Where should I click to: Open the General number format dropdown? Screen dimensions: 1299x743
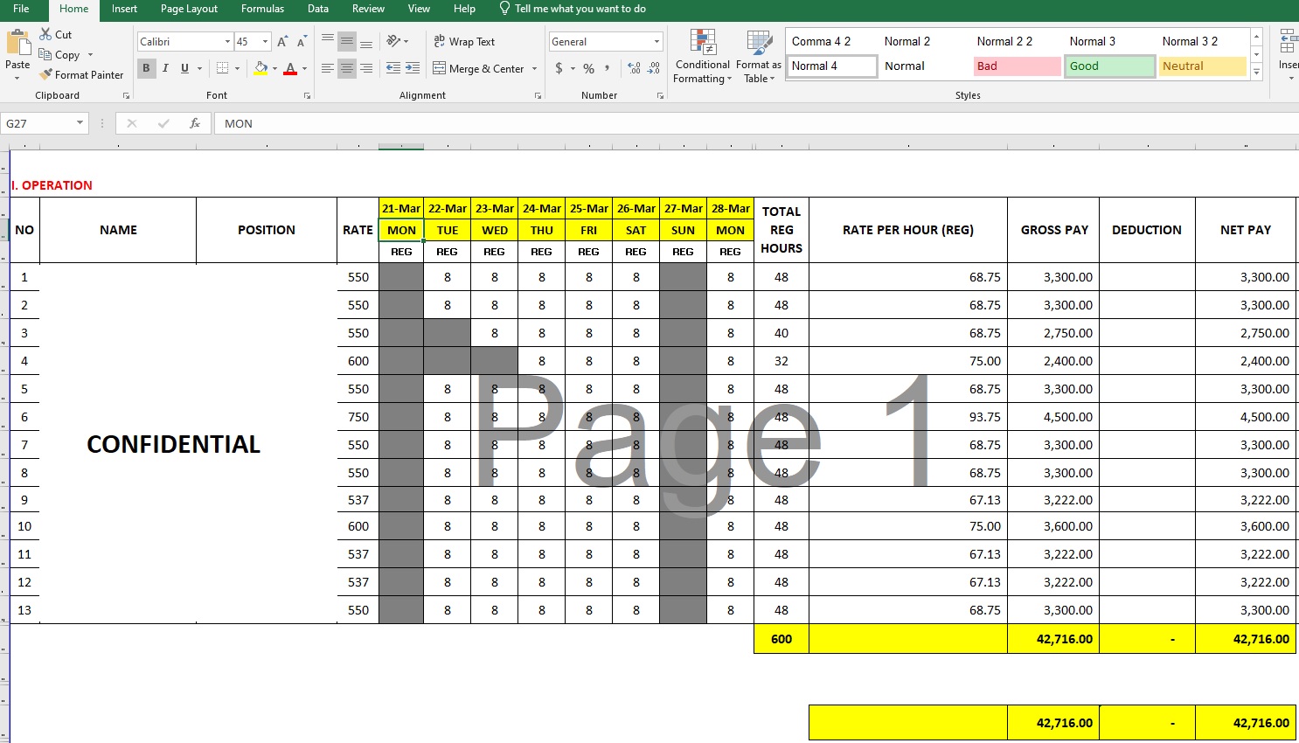click(x=656, y=42)
